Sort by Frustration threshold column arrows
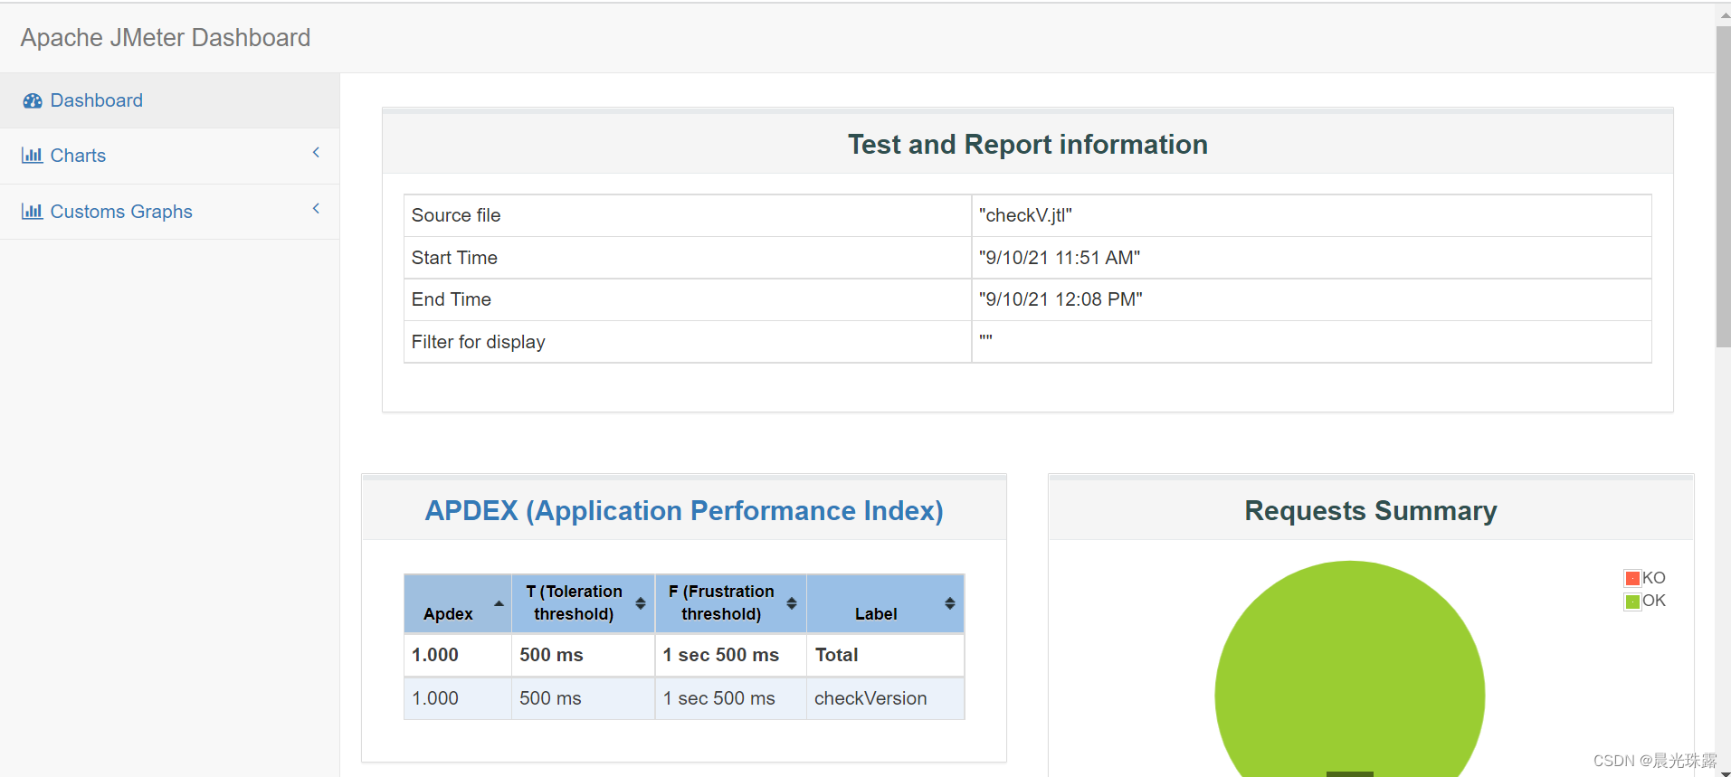The image size is (1731, 777). coord(792,603)
